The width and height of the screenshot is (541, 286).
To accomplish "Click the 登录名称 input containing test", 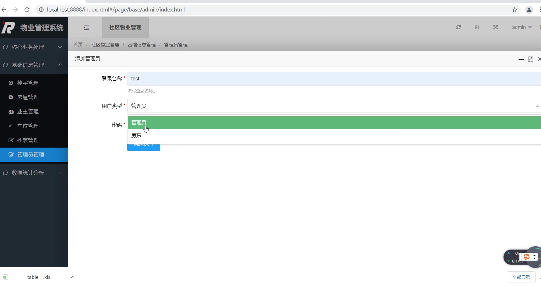I will pyautogui.click(x=334, y=79).
